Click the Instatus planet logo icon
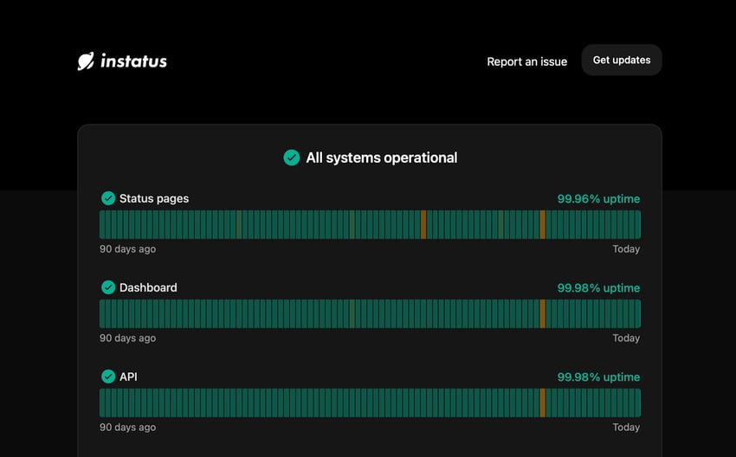The width and height of the screenshot is (736, 457). coord(86,61)
